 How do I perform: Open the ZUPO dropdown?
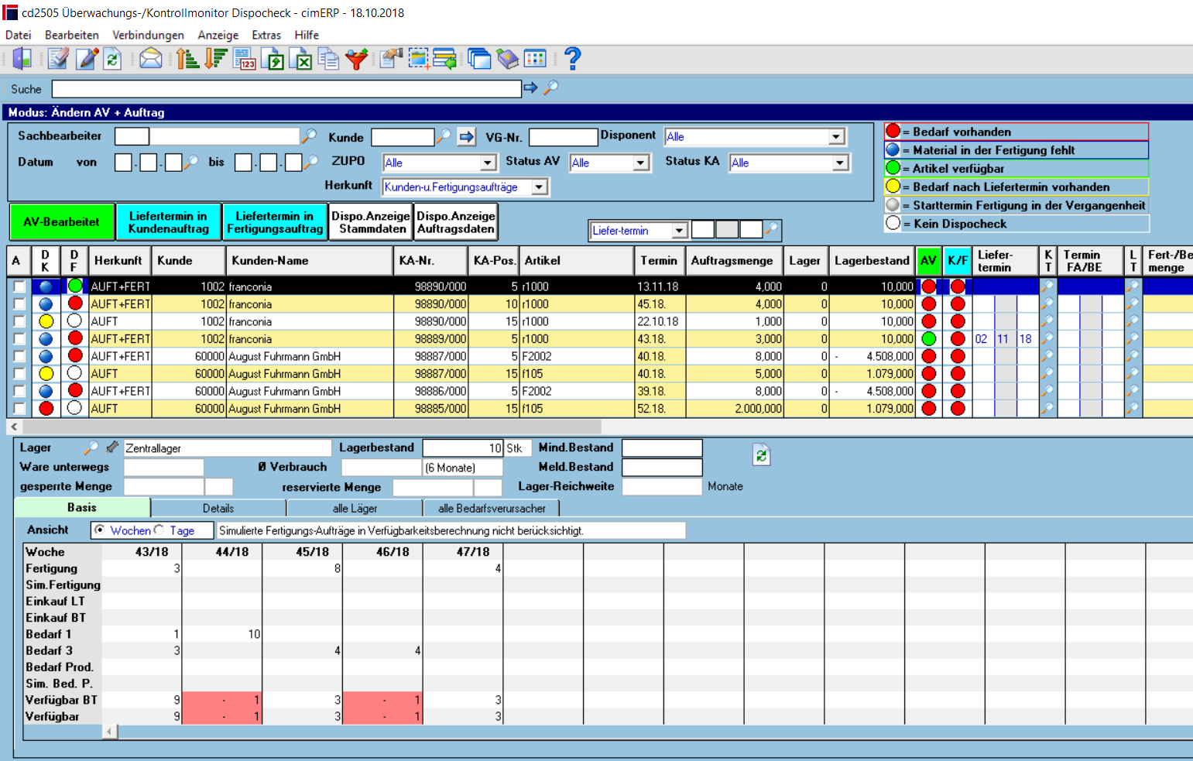tap(488, 163)
